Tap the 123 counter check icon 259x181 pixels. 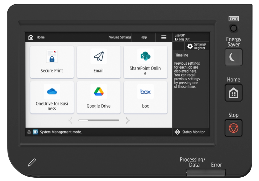(x=234, y=19)
